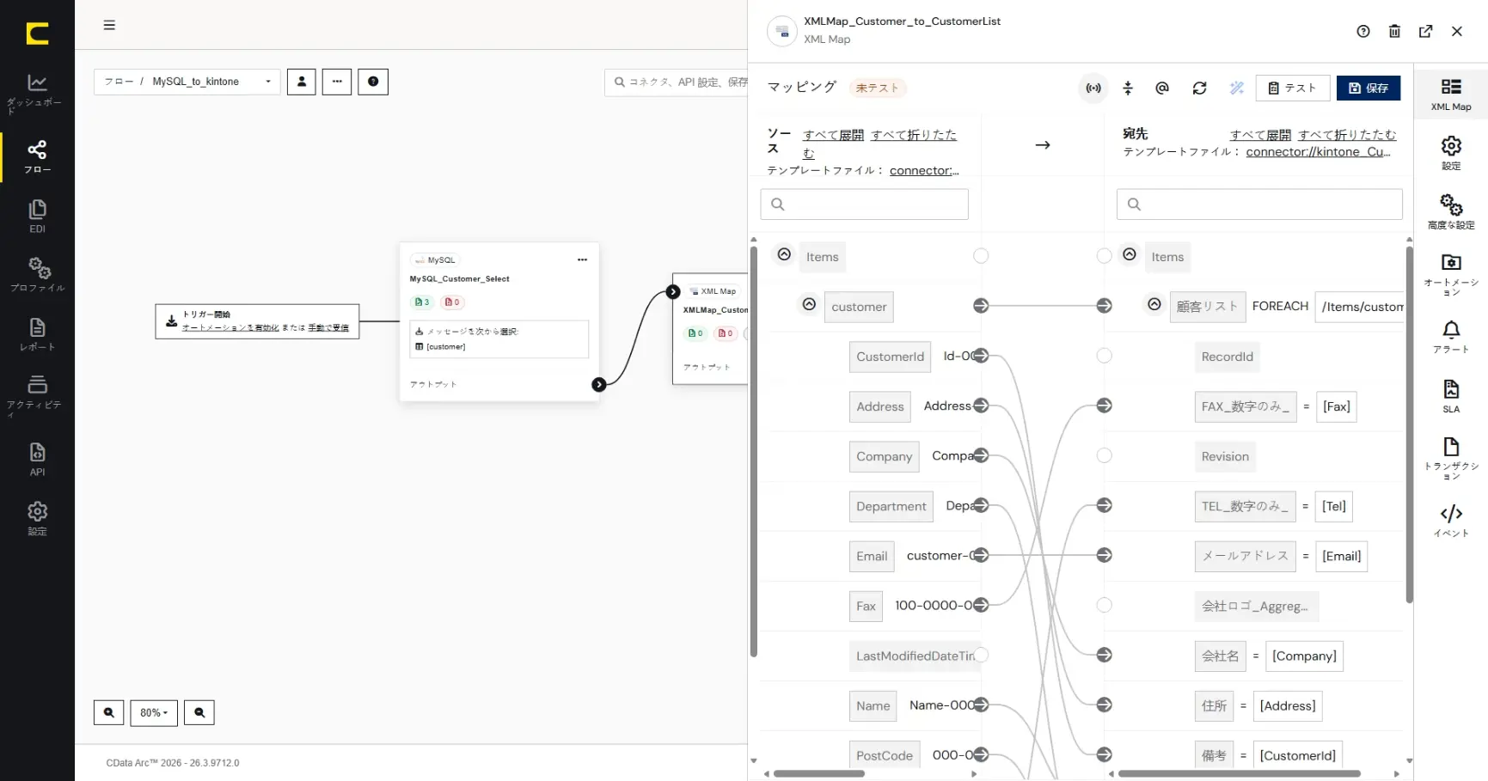Switch to the SLA tab

pos(1451,396)
